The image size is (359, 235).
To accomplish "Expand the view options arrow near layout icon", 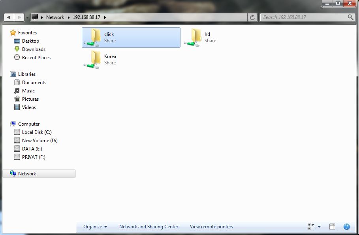I will pyautogui.click(x=319, y=226).
